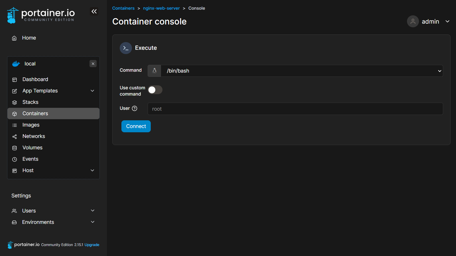This screenshot has width=456, height=256.
Task: Click the help icon next to User
Action: 135,108
